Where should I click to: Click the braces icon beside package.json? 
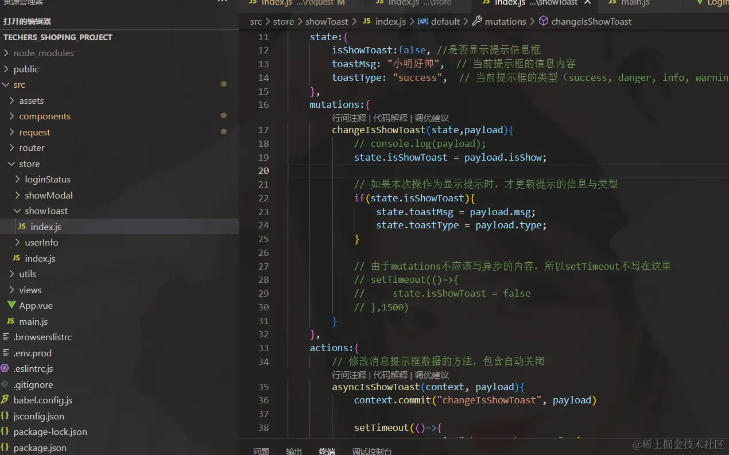(x=5, y=448)
